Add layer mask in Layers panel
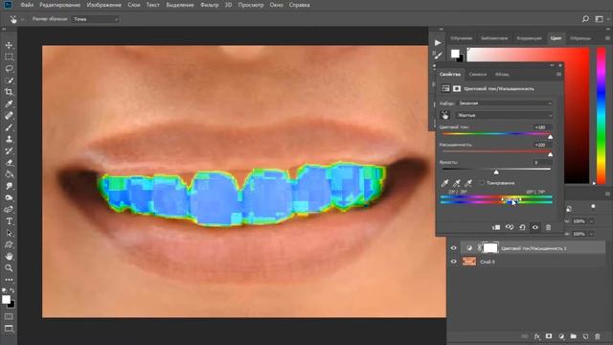613x345 pixels. click(x=549, y=336)
